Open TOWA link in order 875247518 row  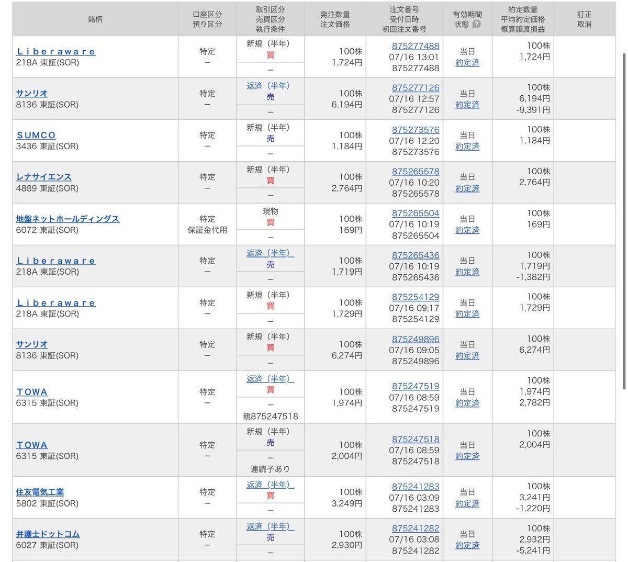point(32,445)
